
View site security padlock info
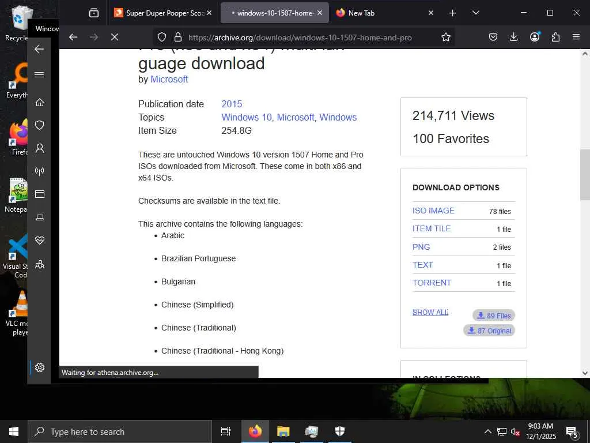pyautogui.click(x=178, y=37)
